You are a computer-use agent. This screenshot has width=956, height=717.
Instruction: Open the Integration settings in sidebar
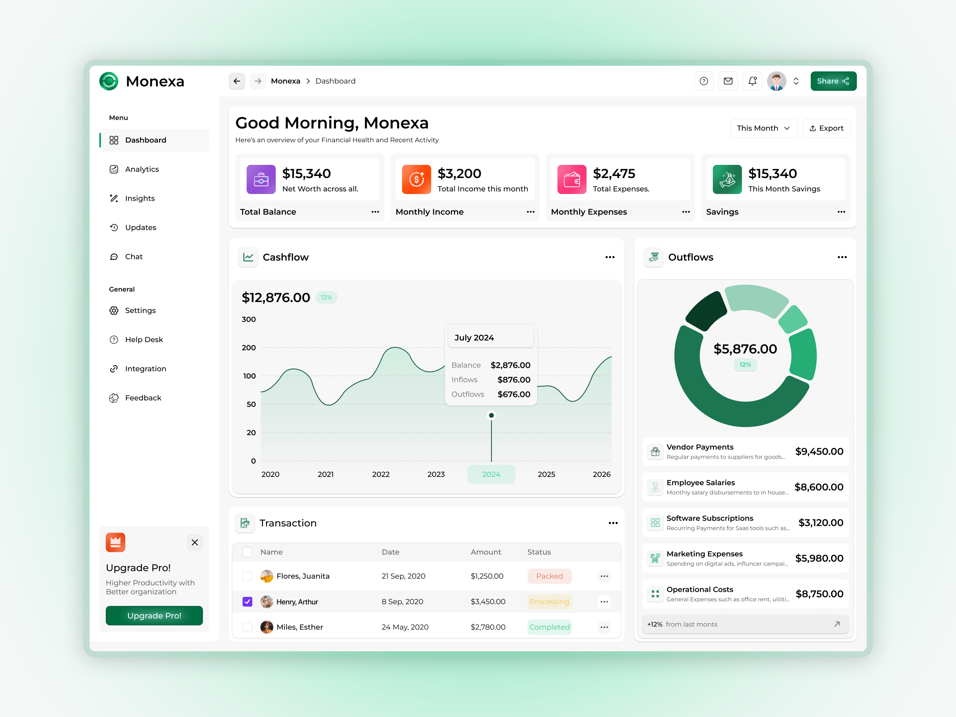pos(145,368)
